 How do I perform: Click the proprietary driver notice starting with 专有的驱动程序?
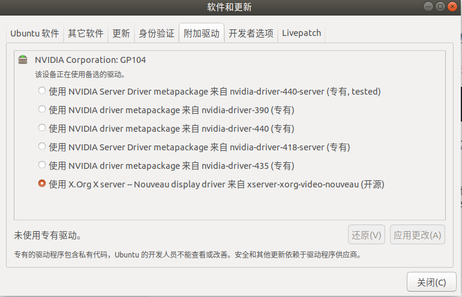click(188, 254)
